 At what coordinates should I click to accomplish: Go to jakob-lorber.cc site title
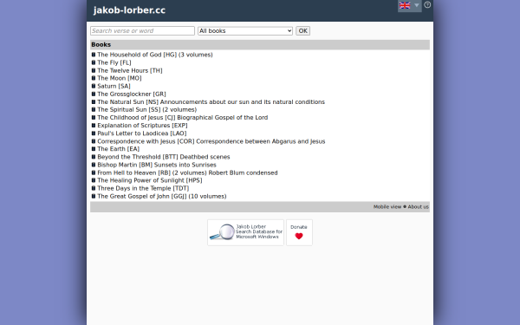click(x=129, y=10)
